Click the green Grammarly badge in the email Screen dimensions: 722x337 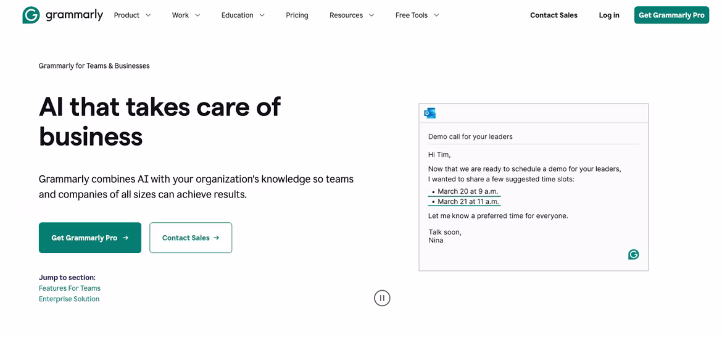tap(633, 254)
